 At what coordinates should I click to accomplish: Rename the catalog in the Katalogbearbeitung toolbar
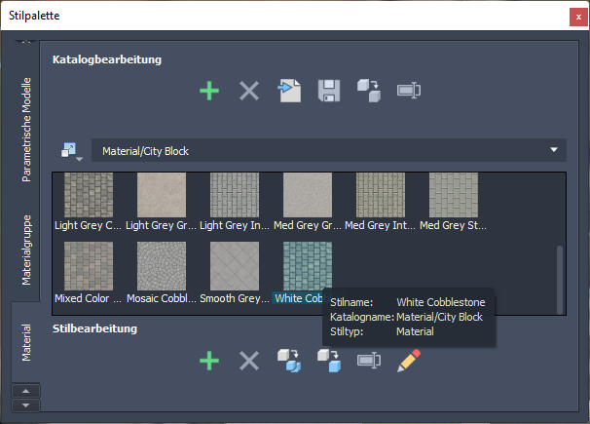(x=409, y=91)
